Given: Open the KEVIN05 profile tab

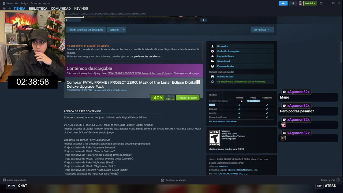Looking at the screenshot, I should coord(81,8).
